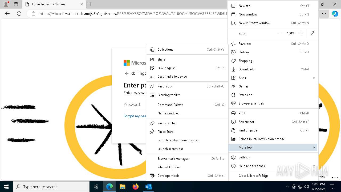
Task: Click the Pin to Start pin icon
Action: (152, 132)
